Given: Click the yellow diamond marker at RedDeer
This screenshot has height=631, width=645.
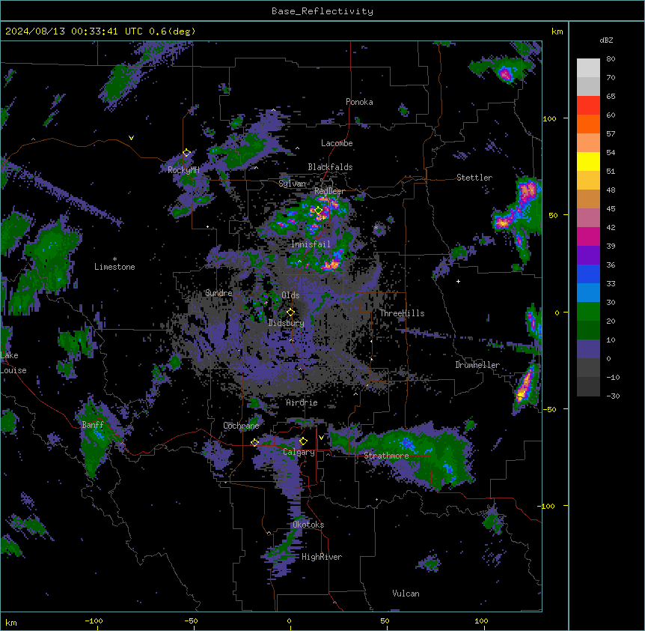Looking at the screenshot, I should pyautogui.click(x=319, y=210).
